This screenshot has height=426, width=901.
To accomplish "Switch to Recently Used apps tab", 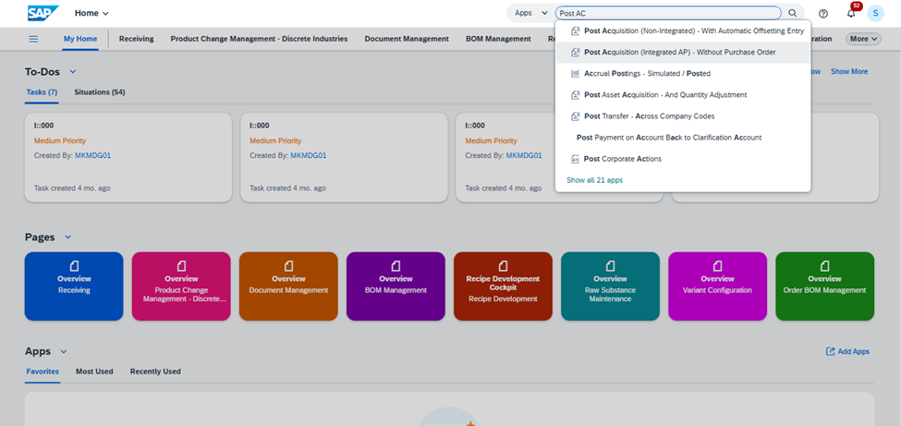I will 155,371.
